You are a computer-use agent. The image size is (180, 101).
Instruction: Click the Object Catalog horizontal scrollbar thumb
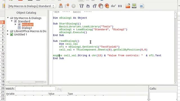pos(22,82)
